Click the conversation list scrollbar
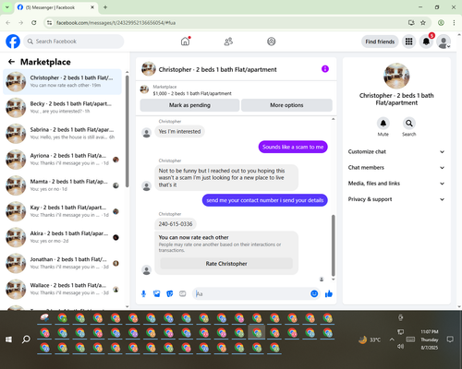 coord(128,131)
